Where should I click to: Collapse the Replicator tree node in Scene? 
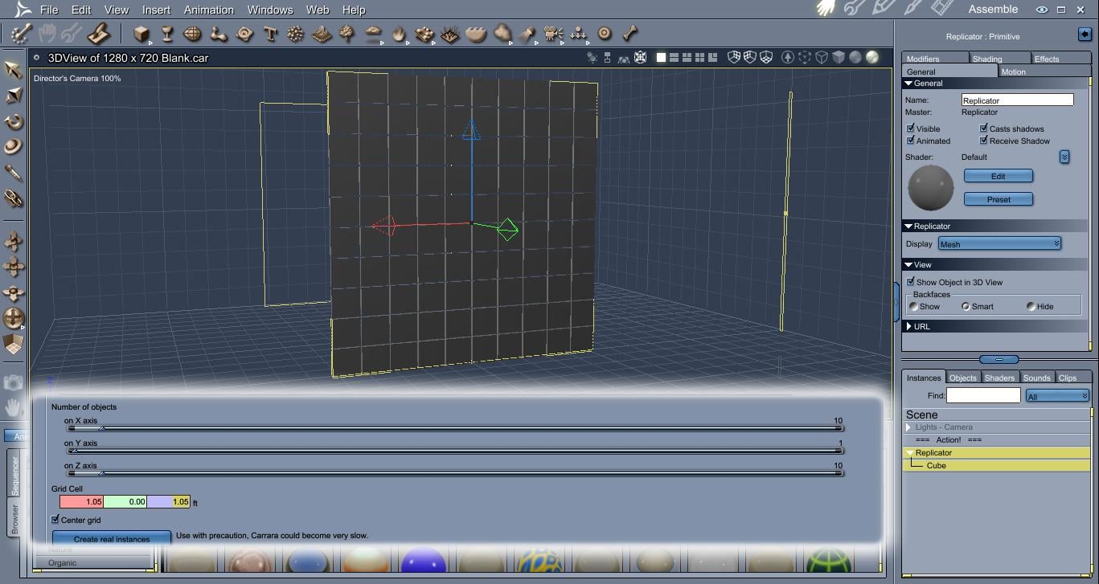click(909, 453)
